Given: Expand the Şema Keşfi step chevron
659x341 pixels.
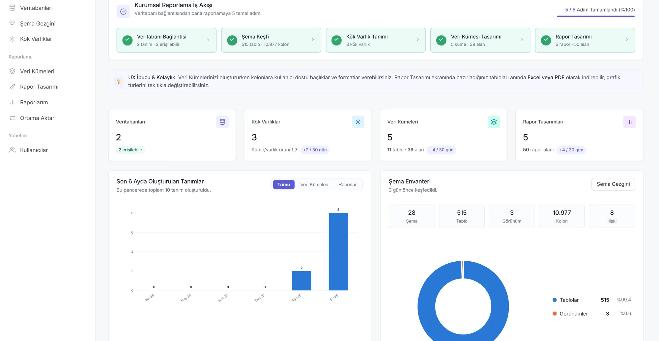Looking at the screenshot, I should tap(313, 40).
